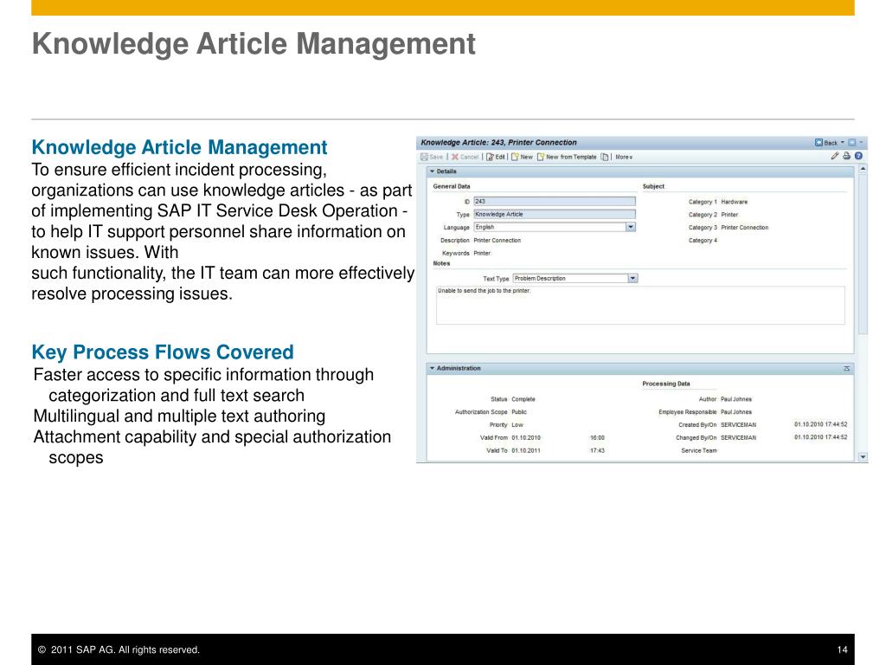
Task: Click Authorization Scope value Public
Action: [519, 412]
